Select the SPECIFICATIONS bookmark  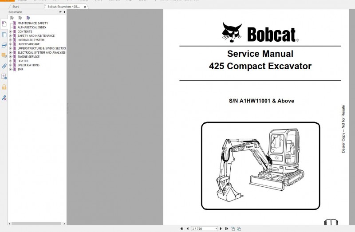coord(28,65)
